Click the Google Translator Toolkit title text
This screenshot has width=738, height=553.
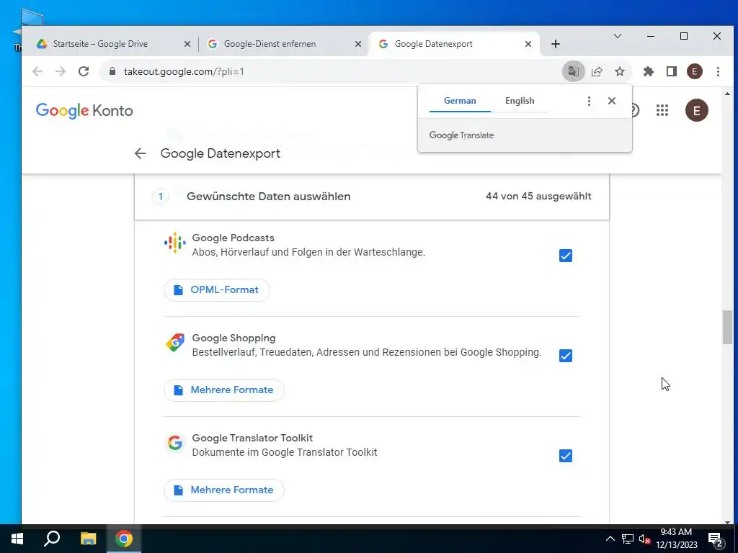[x=252, y=439]
